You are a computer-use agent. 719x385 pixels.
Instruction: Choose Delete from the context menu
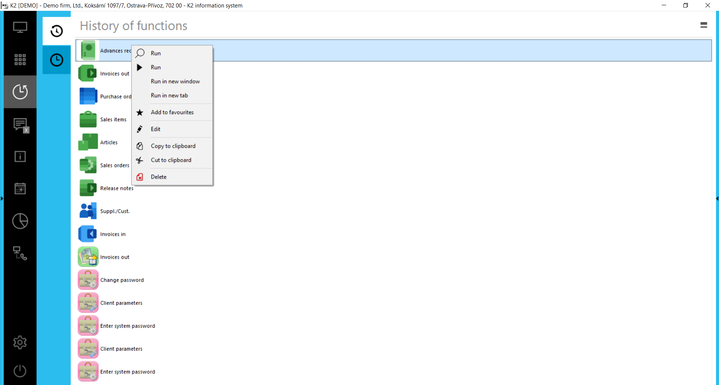(172, 177)
